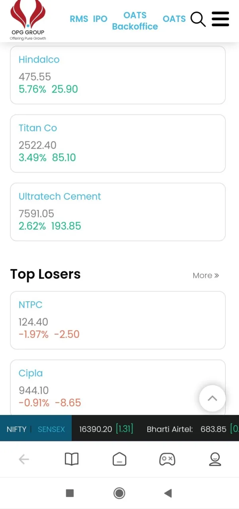239x509 pixels.
Task: Open the Hindalco stock link
Action: pos(39,60)
